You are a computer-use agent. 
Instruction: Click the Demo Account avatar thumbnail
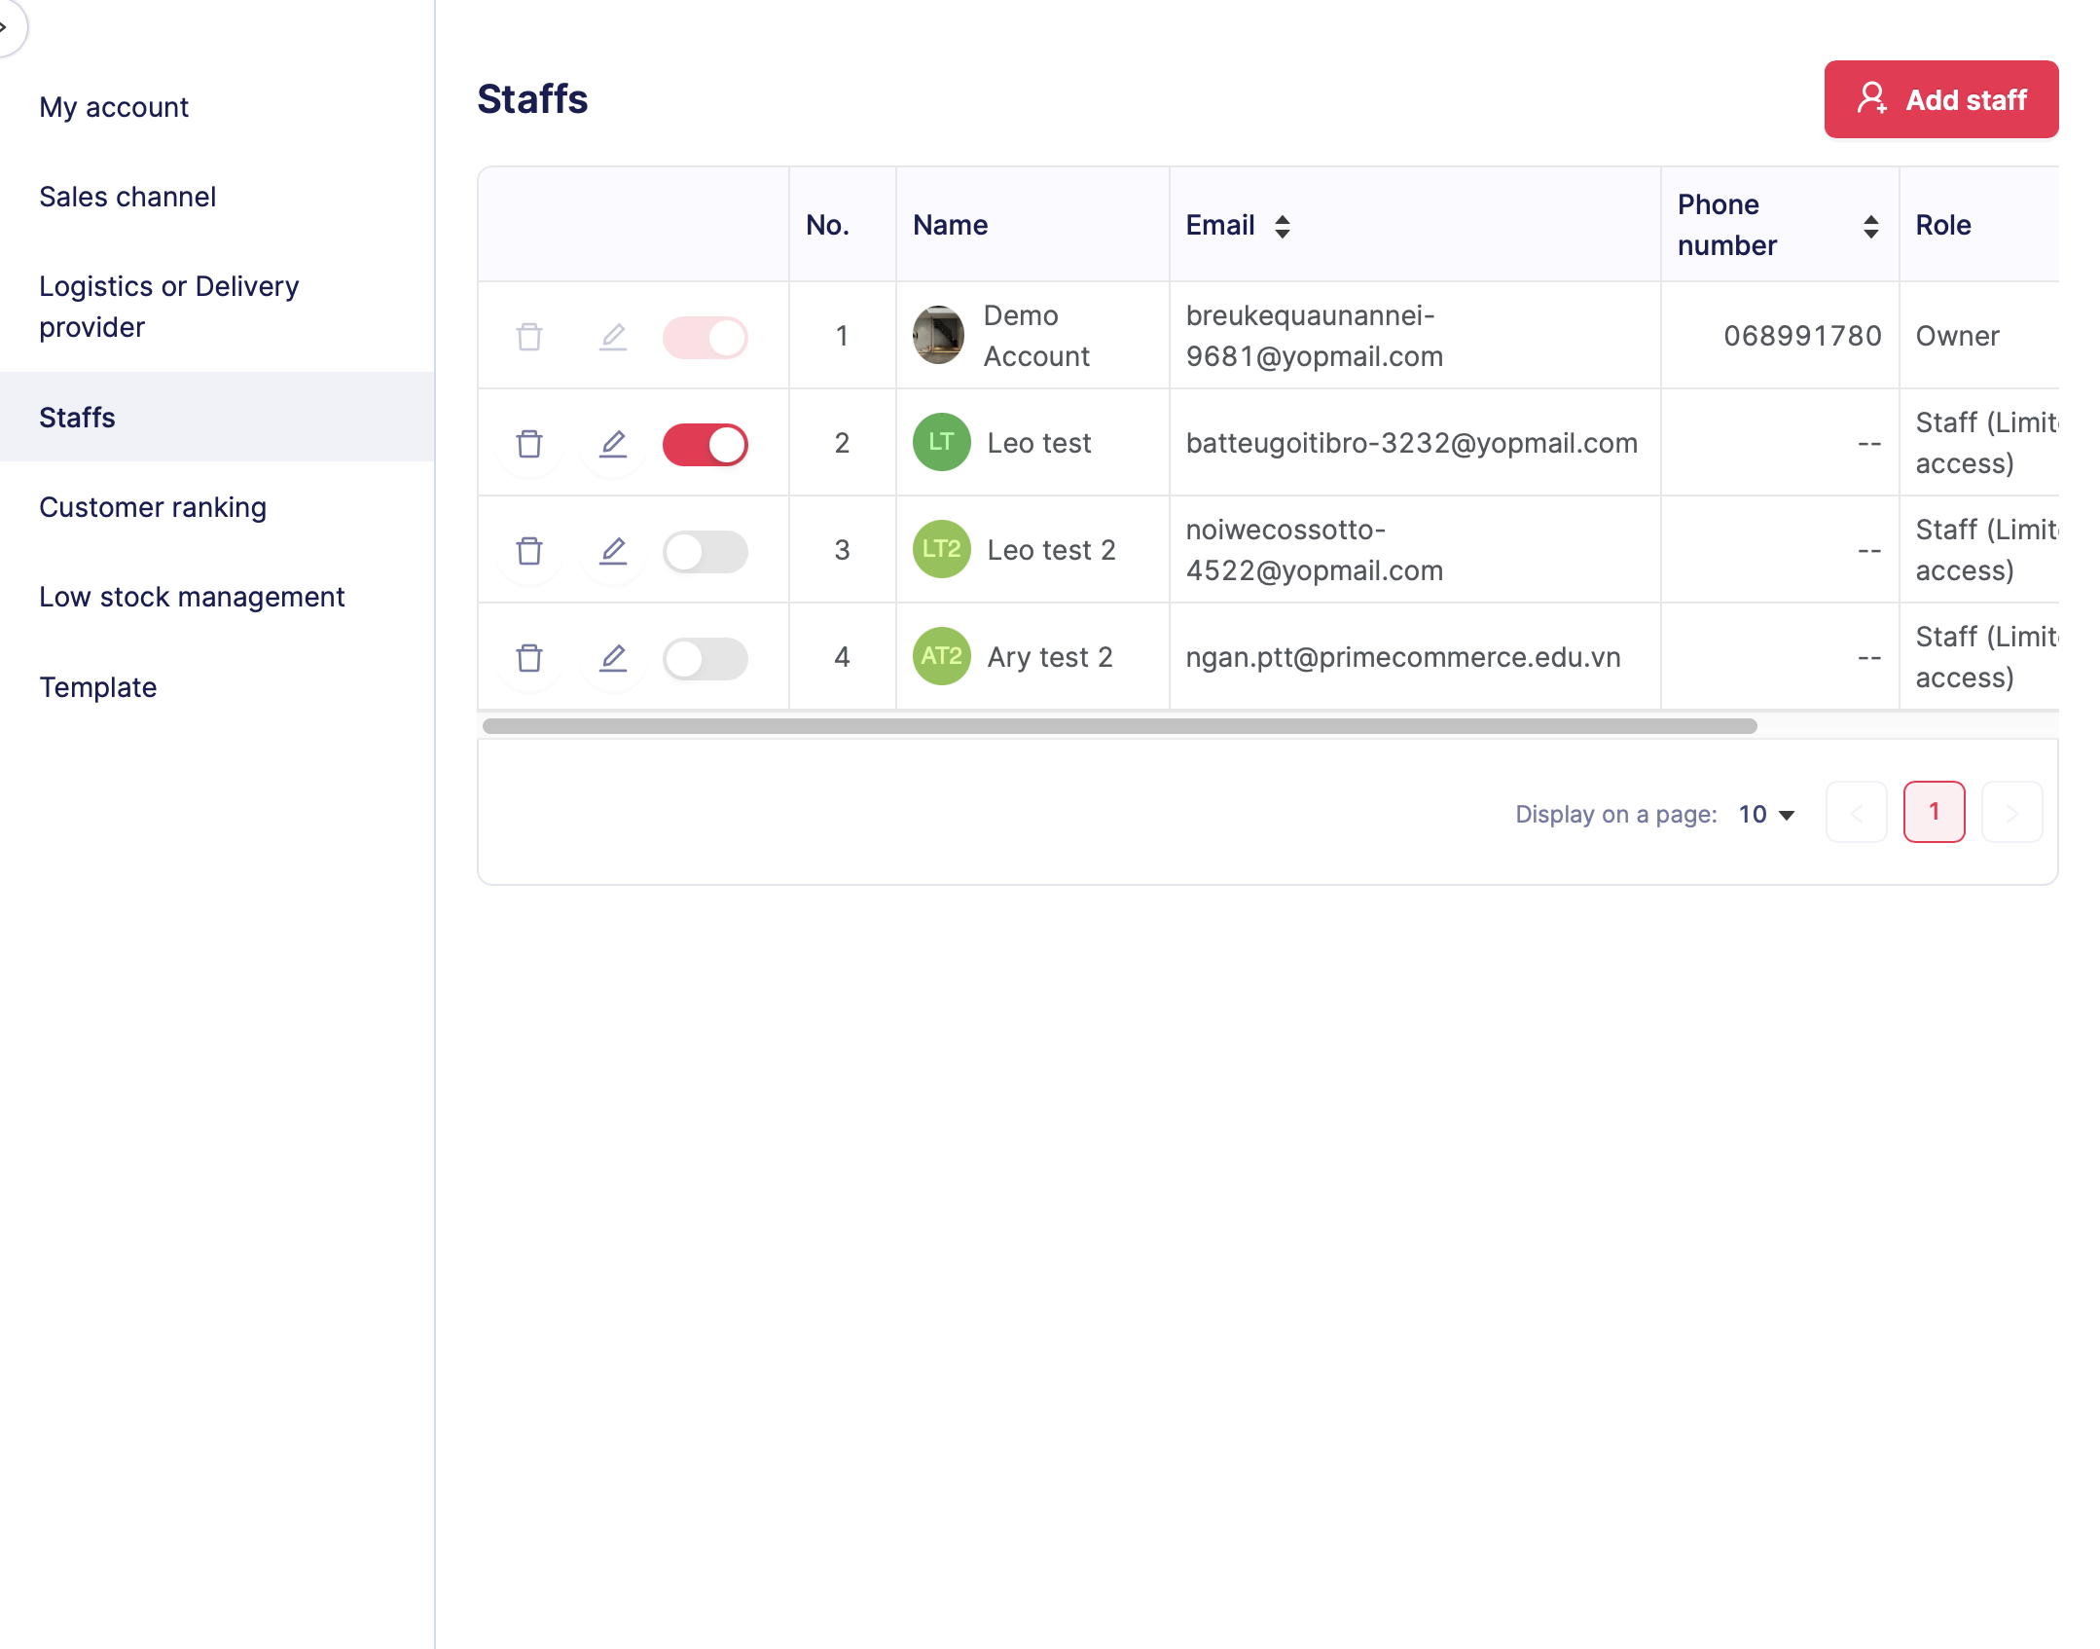938,336
